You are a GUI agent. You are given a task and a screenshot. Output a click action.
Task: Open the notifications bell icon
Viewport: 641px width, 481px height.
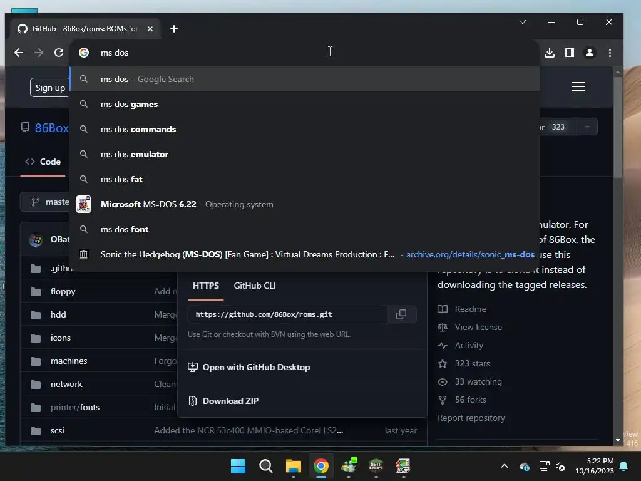[x=624, y=466]
